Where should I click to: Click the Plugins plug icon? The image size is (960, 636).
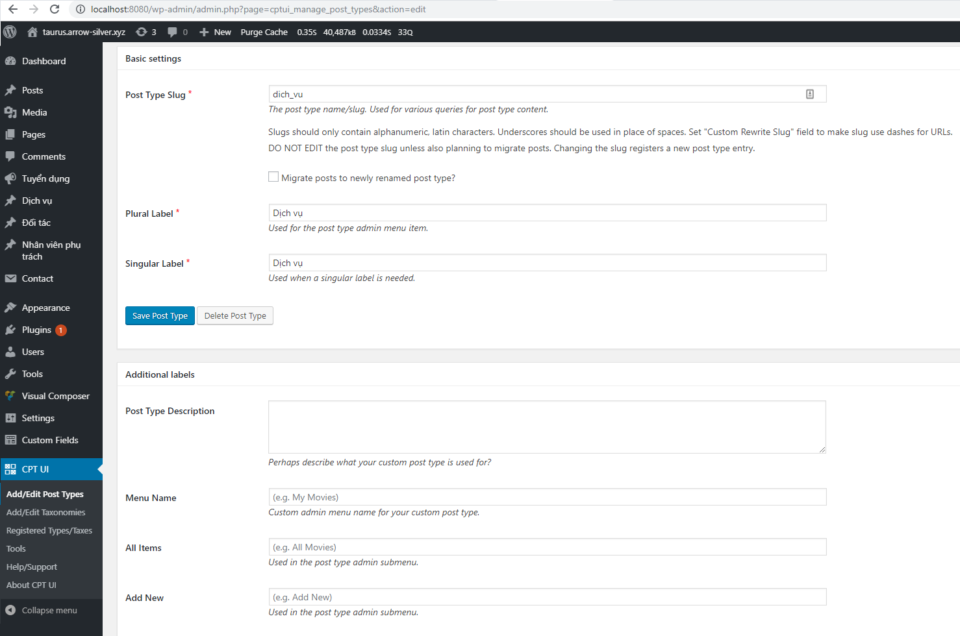pyautogui.click(x=10, y=330)
